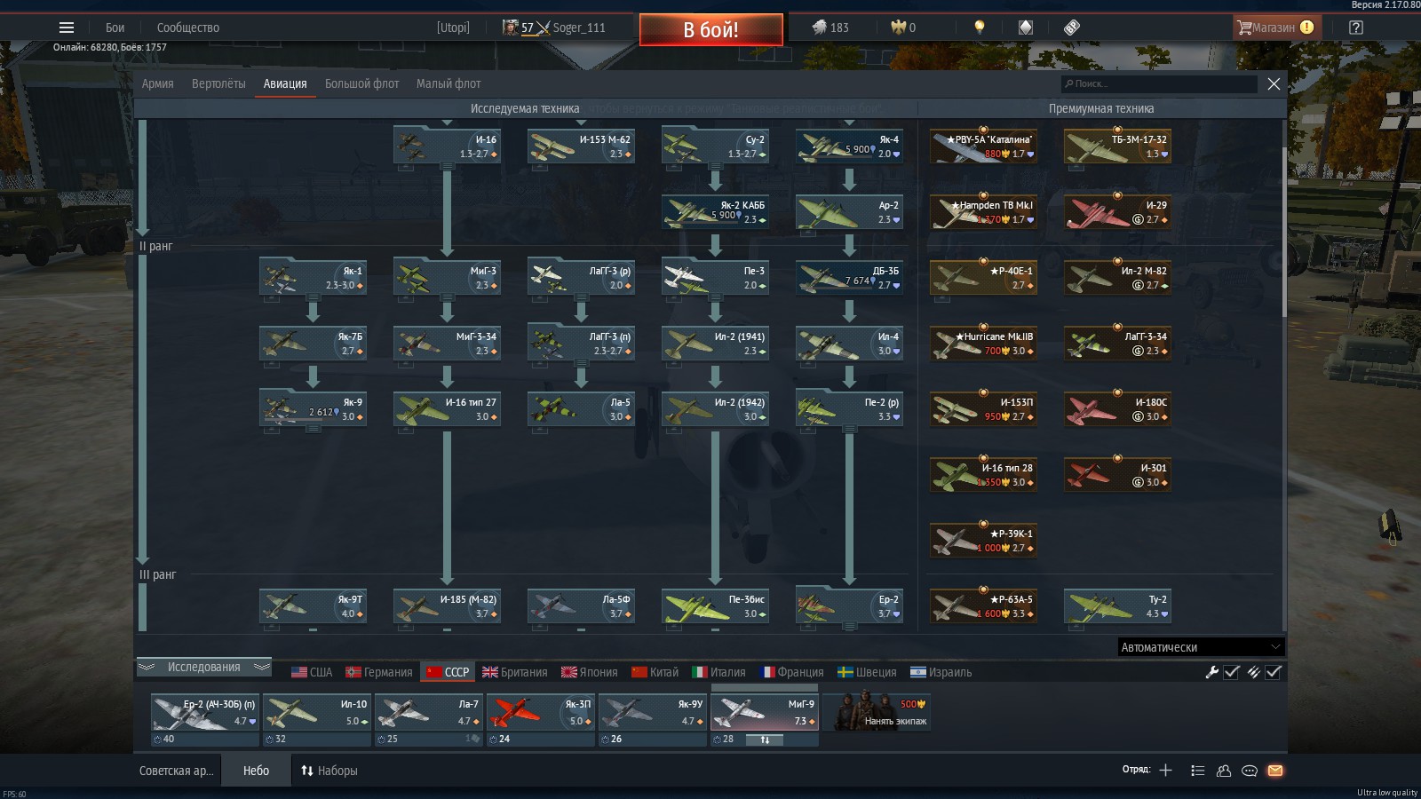Select the premium Ту-2 aircraft

(x=1117, y=605)
